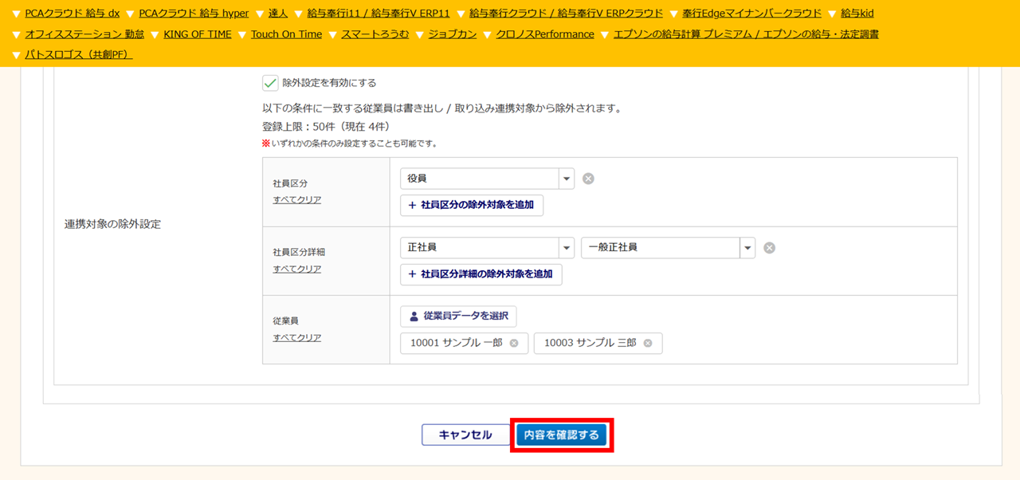Screen dimensions: 1020x480
Task: Click the 連携対象の除外設定 label
Action: pos(112,224)
